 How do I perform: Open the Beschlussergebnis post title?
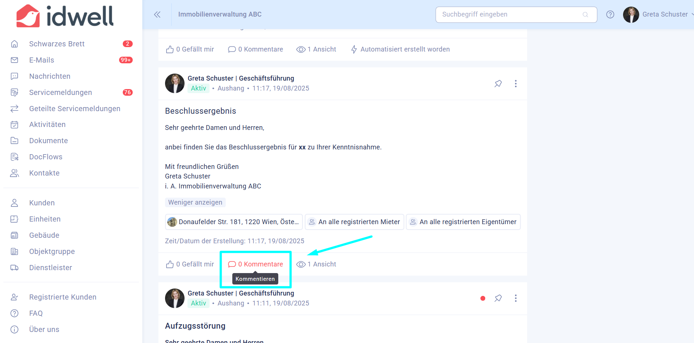[x=201, y=111]
